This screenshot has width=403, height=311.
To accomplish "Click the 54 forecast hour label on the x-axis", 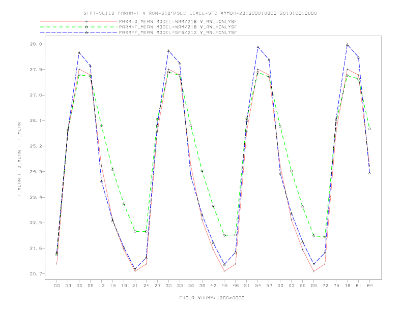I will pyautogui.click(x=258, y=286).
